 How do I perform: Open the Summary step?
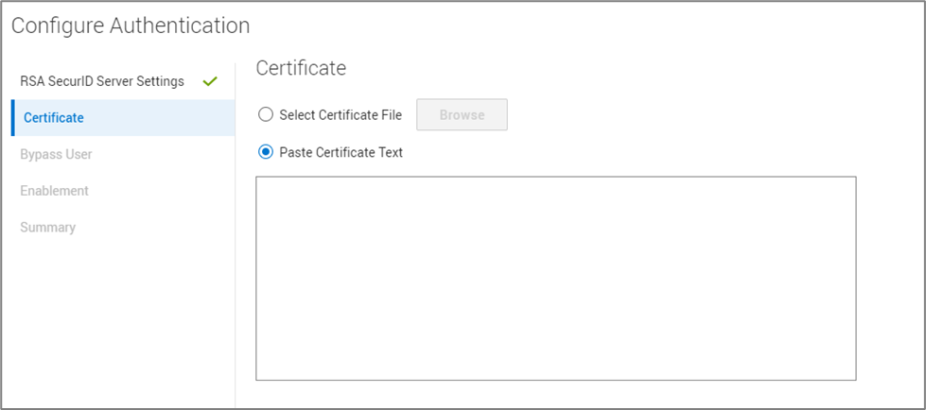click(x=47, y=228)
